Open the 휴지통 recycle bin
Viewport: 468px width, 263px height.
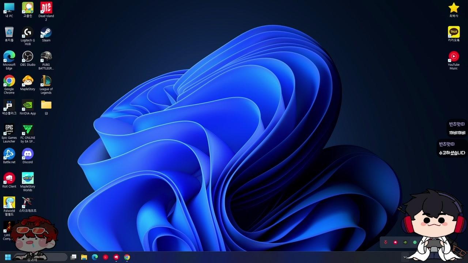(9, 34)
